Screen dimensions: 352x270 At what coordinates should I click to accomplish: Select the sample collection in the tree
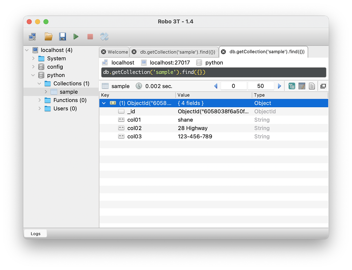pyautogui.click(x=69, y=92)
